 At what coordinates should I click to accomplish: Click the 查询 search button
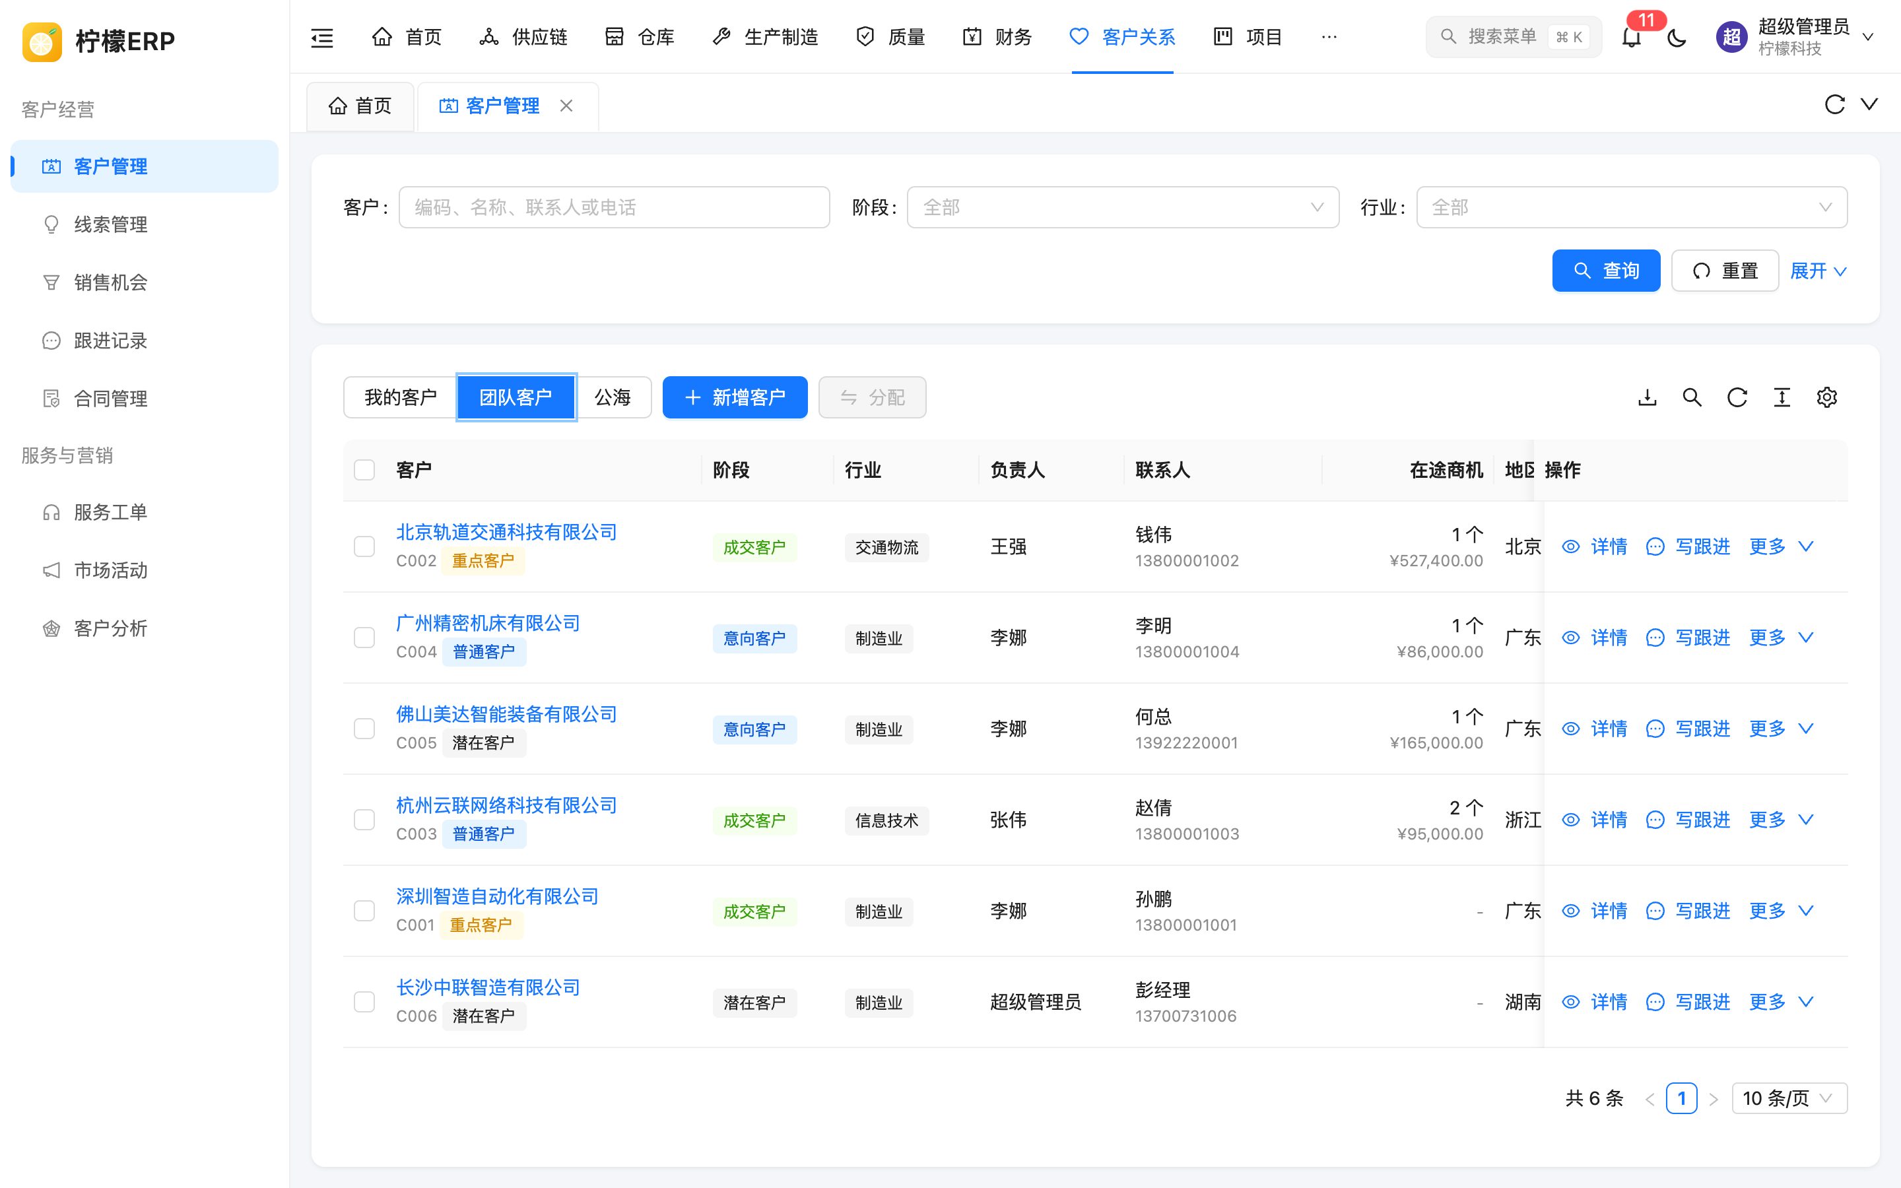pos(1606,271)
